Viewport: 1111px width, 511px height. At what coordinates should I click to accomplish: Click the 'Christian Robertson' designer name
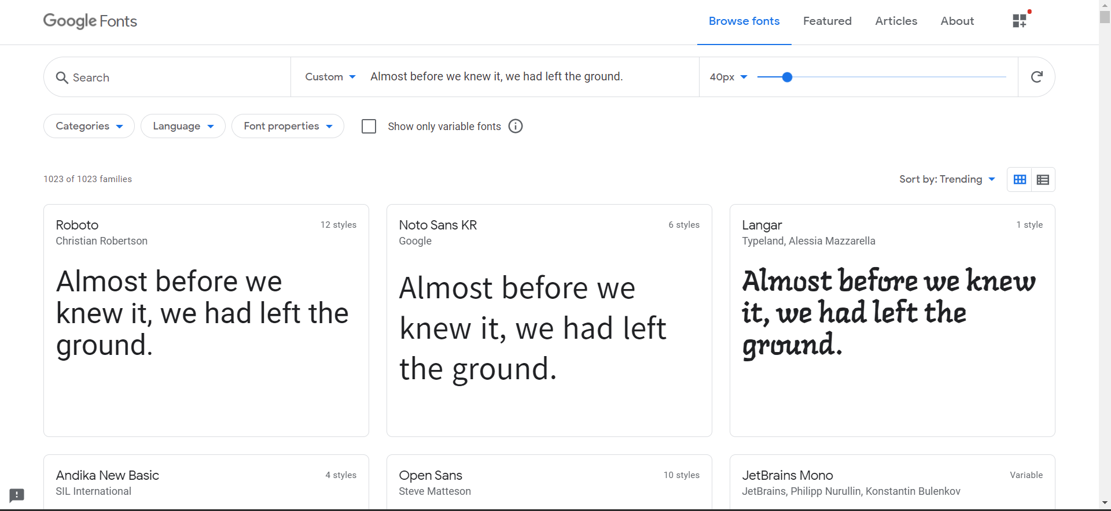101,241
